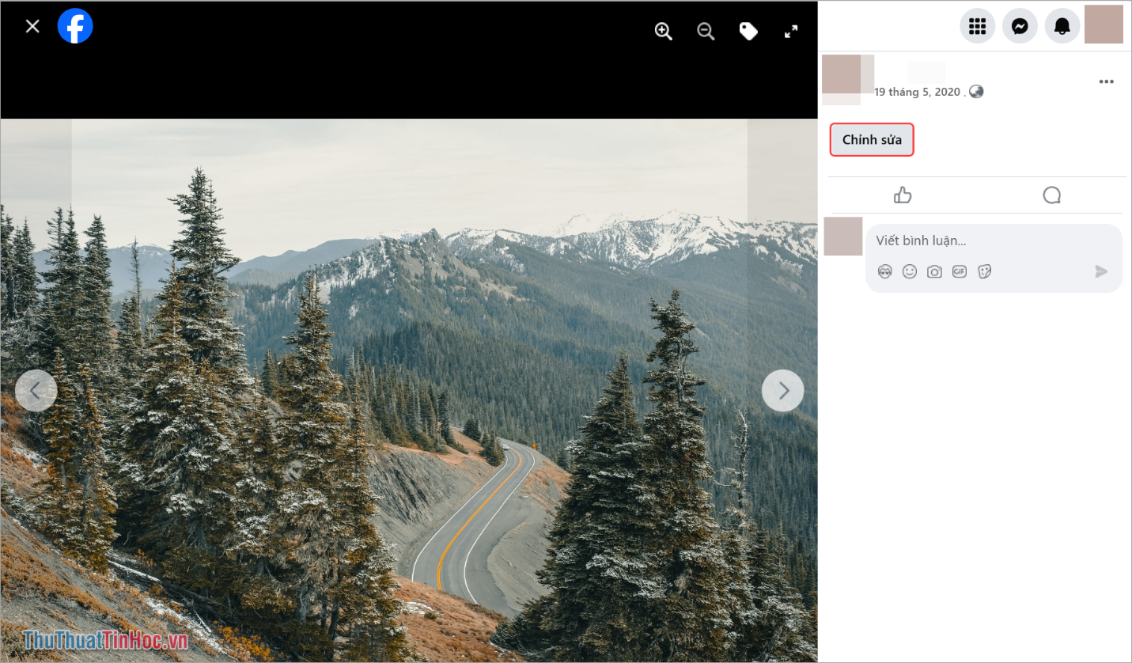
Task: Like the photo with thumbs up
Action: [x=903, y=195]
